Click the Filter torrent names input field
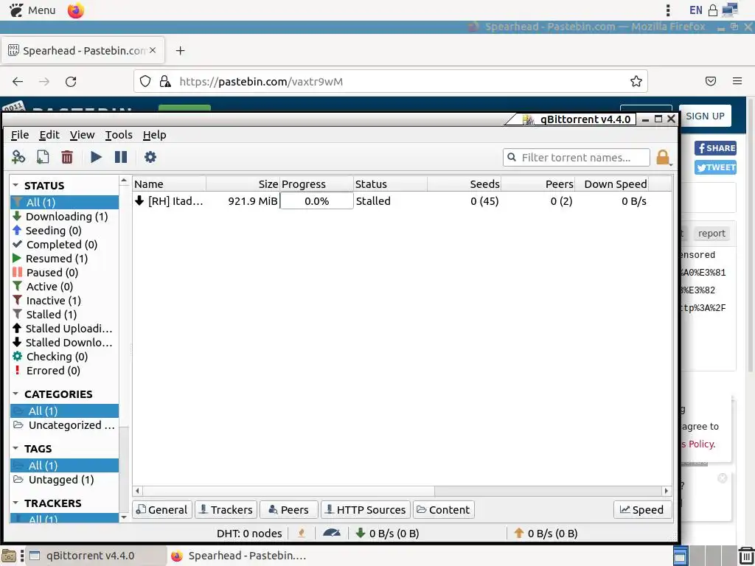This screenshot has width=755, height=566. pos(577,158)
